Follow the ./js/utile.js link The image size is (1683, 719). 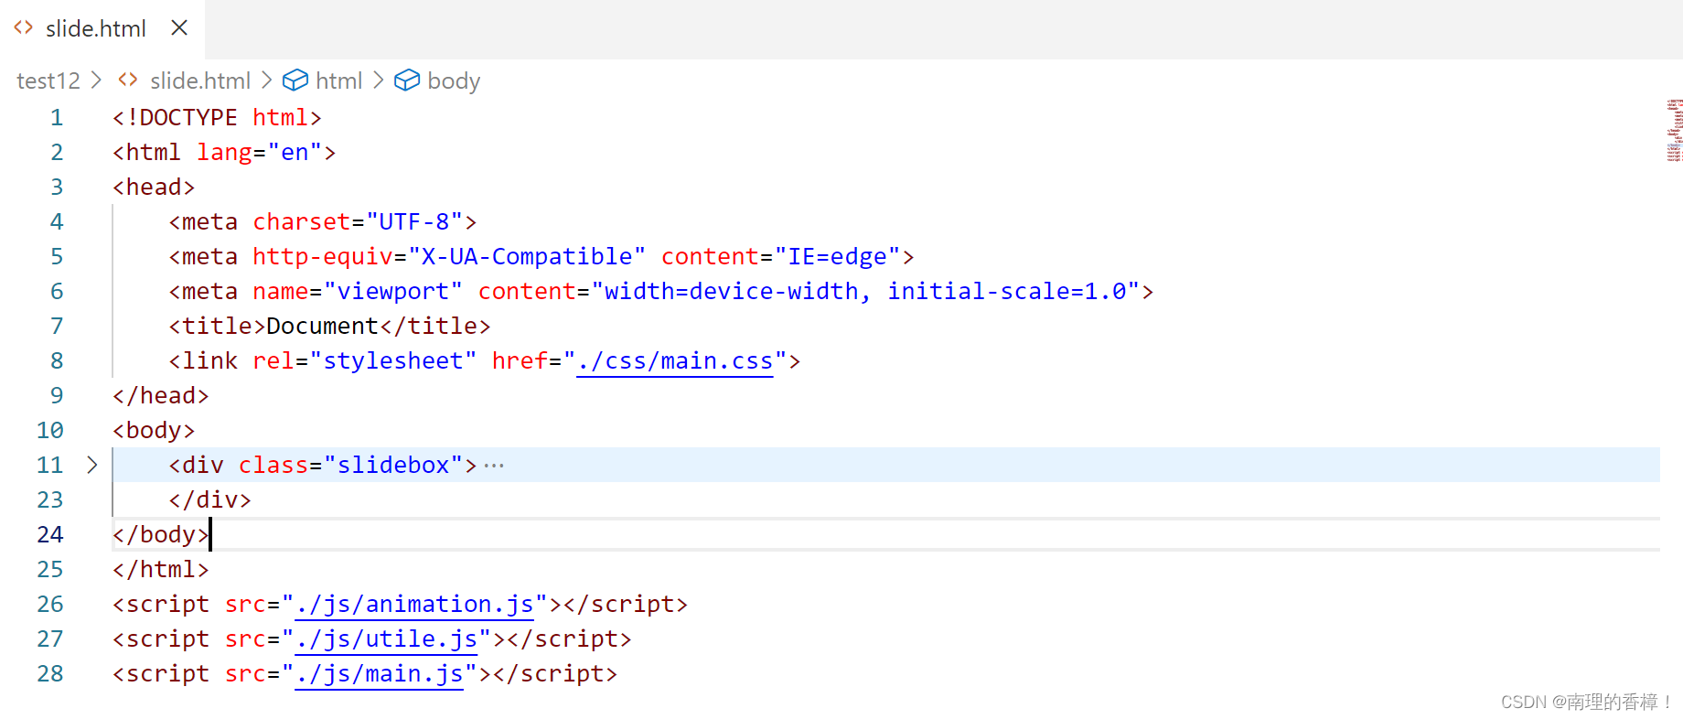pyautogui.click(x=386, y=639)
